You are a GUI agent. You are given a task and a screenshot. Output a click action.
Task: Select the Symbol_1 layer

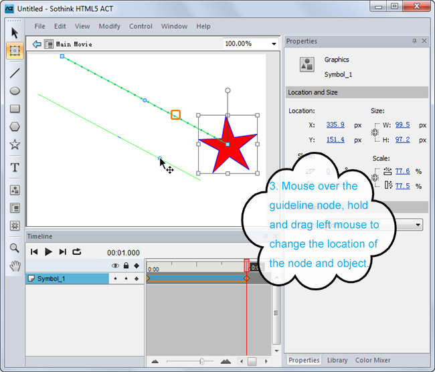(x=67, y=278)
